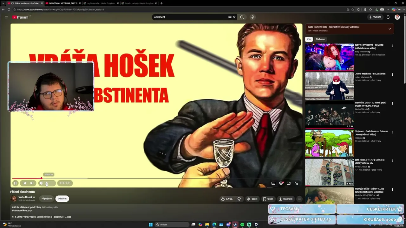The height and width of the screenshot is (228, 406).
Task: Bookmark the page with the star icon
Action: coord(353,9)
